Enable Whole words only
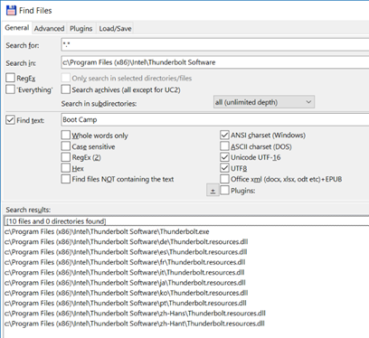The height and width of the screenshot is (338, 369). [x=66, y=135]
